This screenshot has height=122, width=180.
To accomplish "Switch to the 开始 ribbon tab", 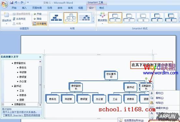I will tap(14, 8).
